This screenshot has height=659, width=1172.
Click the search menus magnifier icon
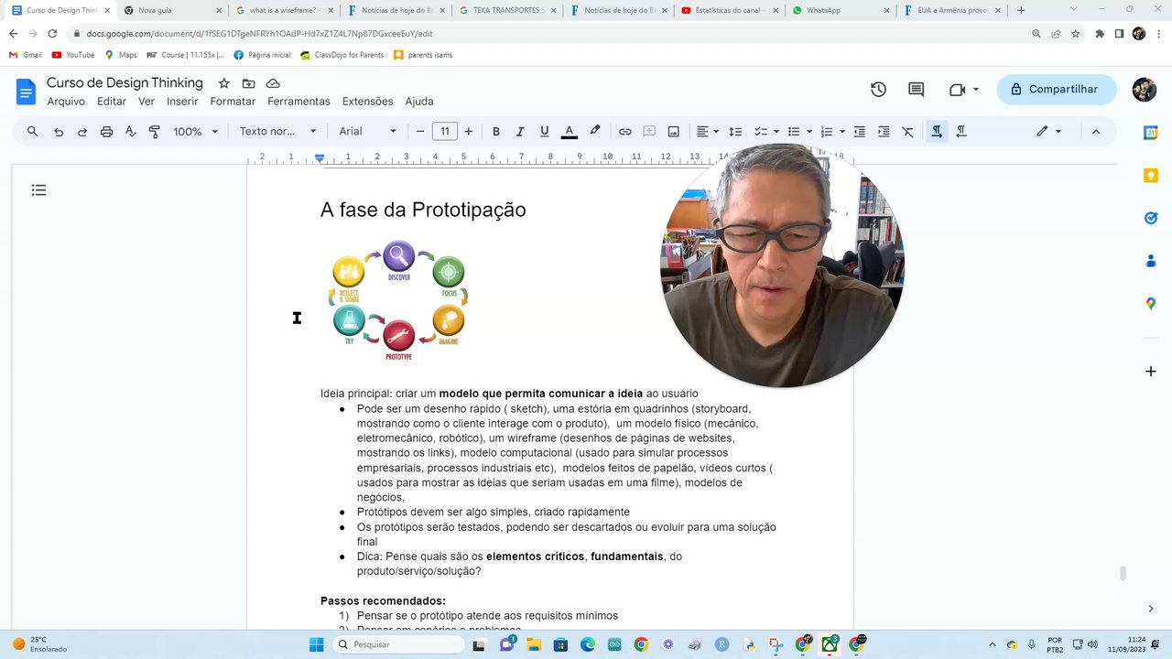(x=33, y=132)
